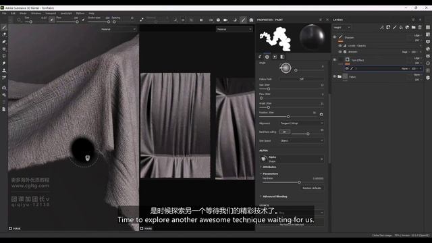Screen dimensions: 432x243
Task: Click the Restore defaults button
Action: 312,188
